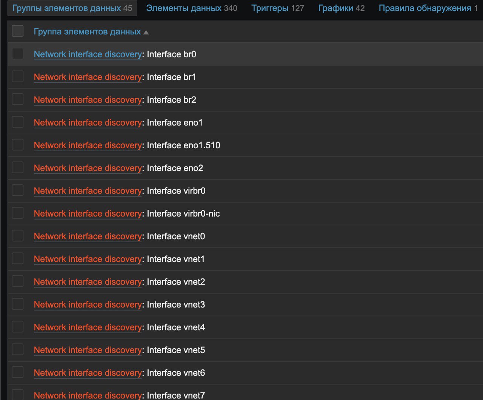The width and height of the screenshot is (483, 400).
Task: Click the text Interface eno1.510
Action: [x=184, y=145]
